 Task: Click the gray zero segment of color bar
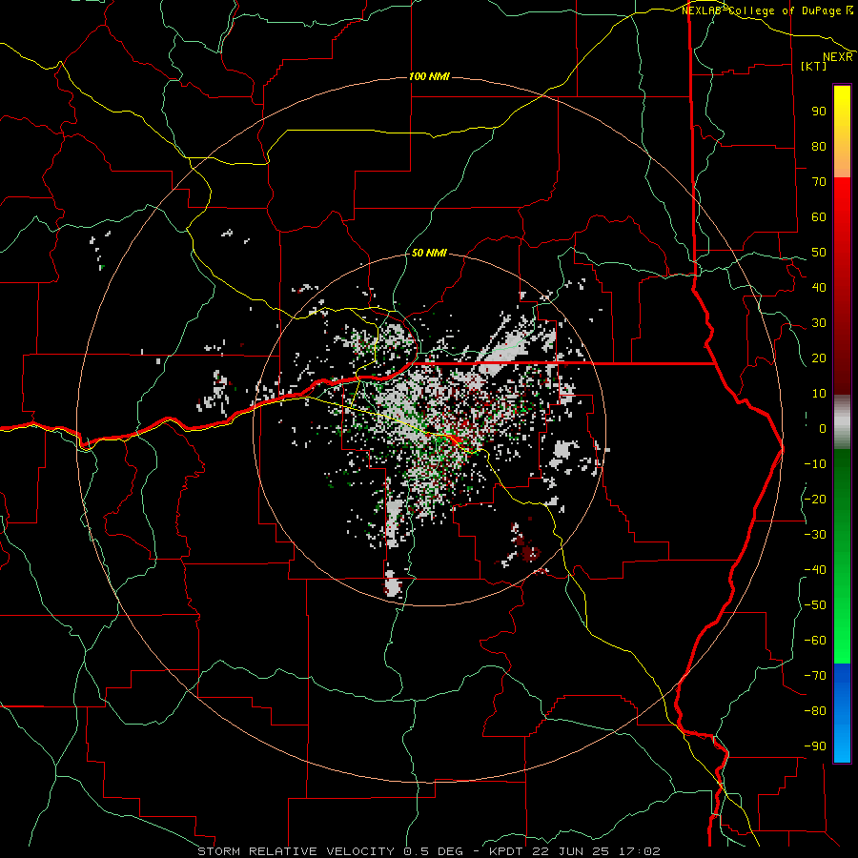pos(842,422)
